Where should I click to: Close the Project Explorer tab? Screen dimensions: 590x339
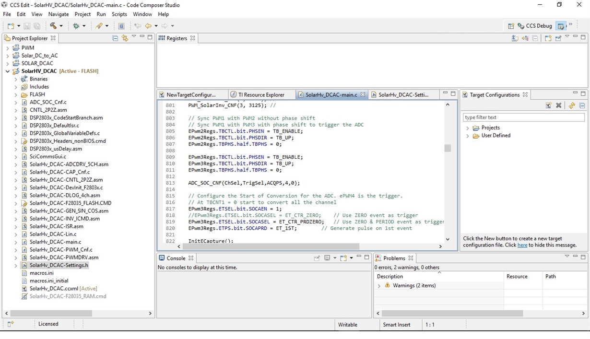[x=53, y=38]
